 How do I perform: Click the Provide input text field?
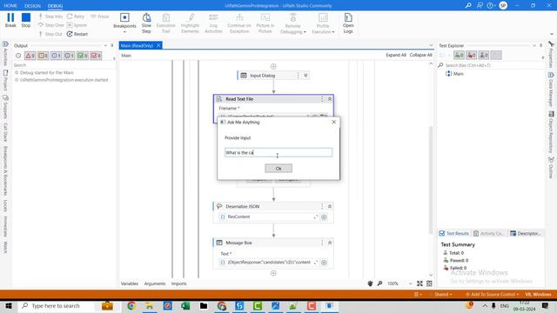pos(278,153)
